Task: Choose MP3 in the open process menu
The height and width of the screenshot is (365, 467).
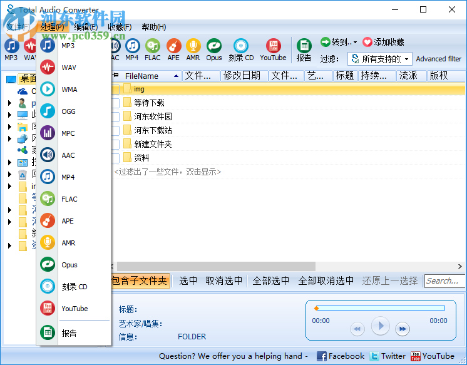Action: pos(74,46)
